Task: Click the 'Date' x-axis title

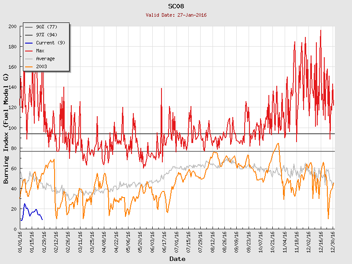Action: 177,259
